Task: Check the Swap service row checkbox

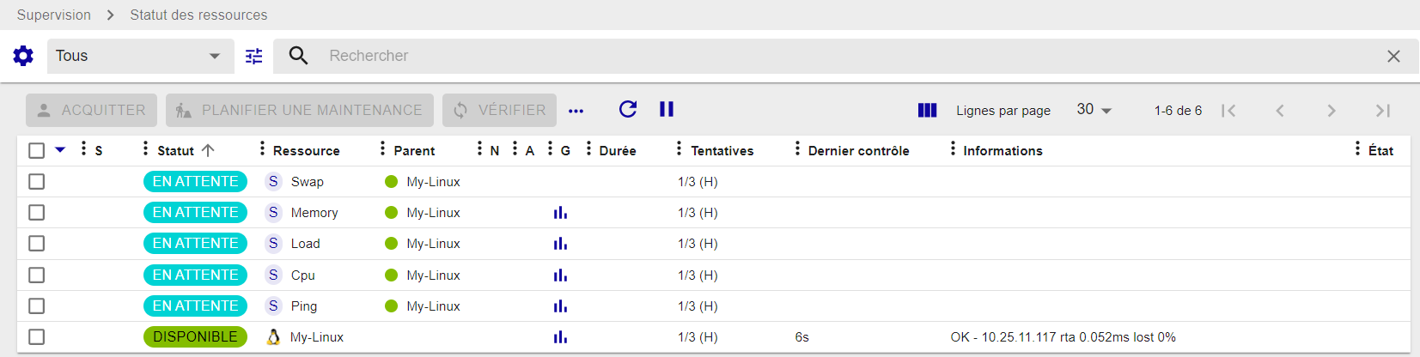Action: pyautogui.click(x=36, y=182)
